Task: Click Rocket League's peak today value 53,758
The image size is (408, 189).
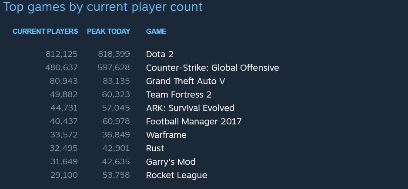Action: click(116, 175)
